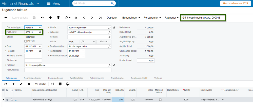The image size is (253, 107).
Task: Go to first record arrow
Action: coord(76,18)
